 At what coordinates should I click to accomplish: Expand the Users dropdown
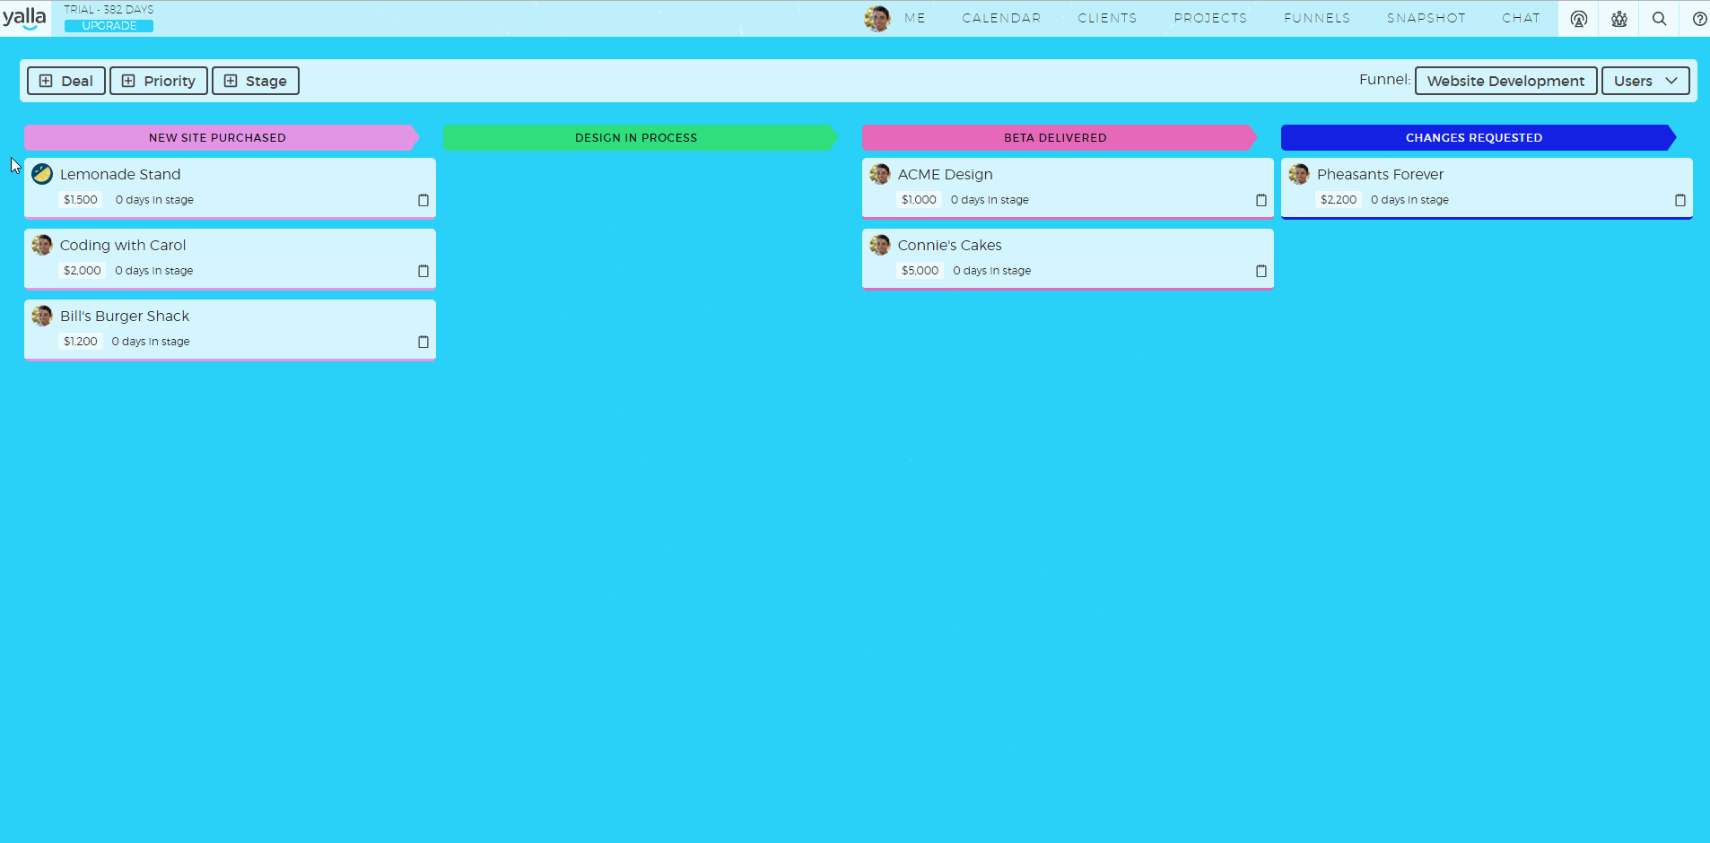tap(1645, 81)
